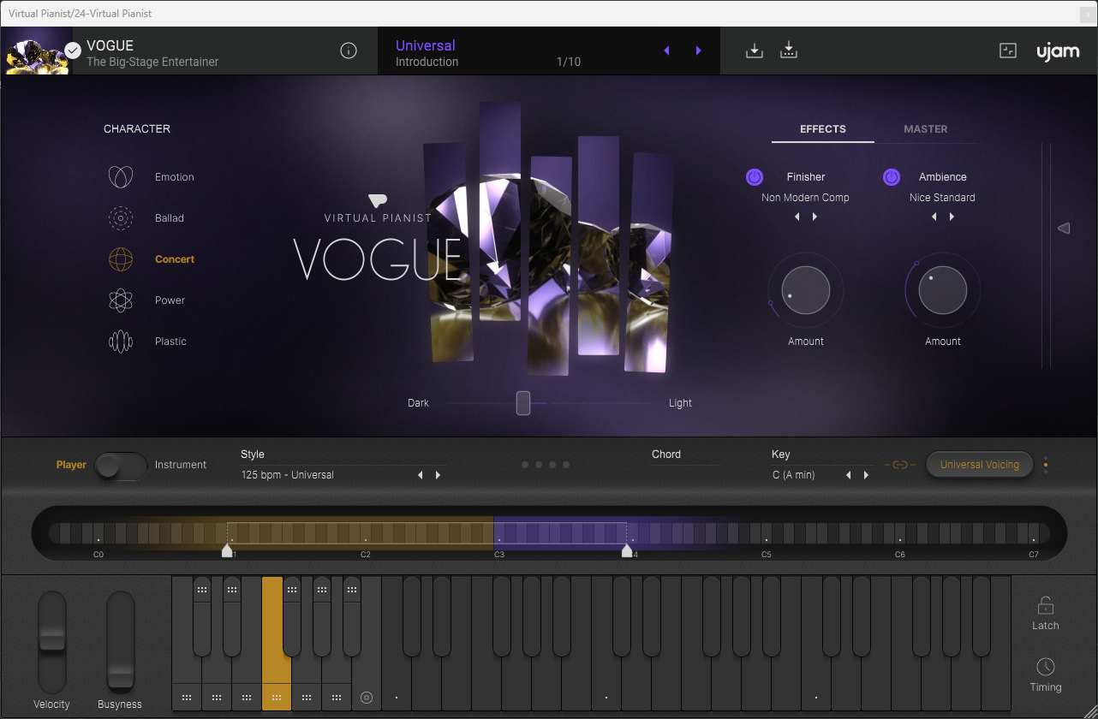Select the Ballad character icon
The height and width of the screenshot is (719, 1098).
click(x=120, y=217)
